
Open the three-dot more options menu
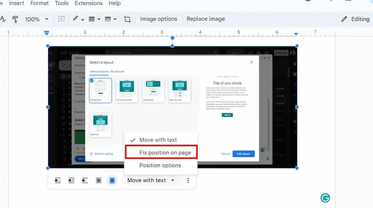[188, 180]
